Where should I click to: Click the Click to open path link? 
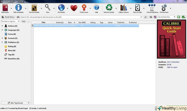point(172,67)
